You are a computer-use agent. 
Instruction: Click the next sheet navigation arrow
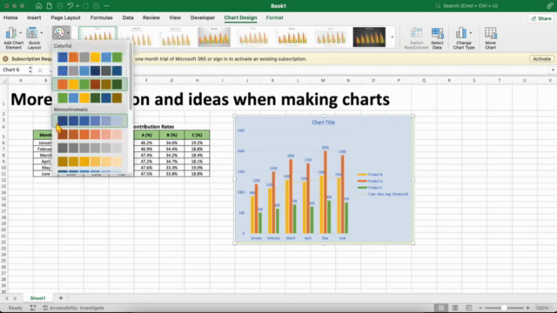(x=16, y=298)
